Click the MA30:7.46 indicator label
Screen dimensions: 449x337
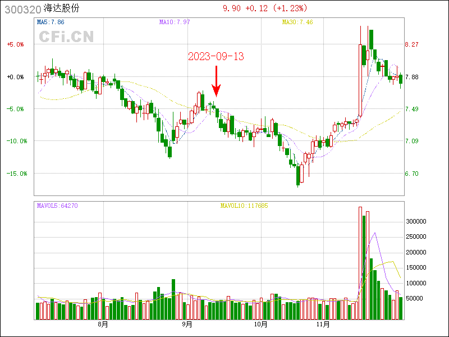(297, 22)
